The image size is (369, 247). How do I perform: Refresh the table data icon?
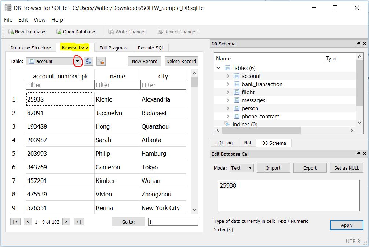tap(88, 61)
